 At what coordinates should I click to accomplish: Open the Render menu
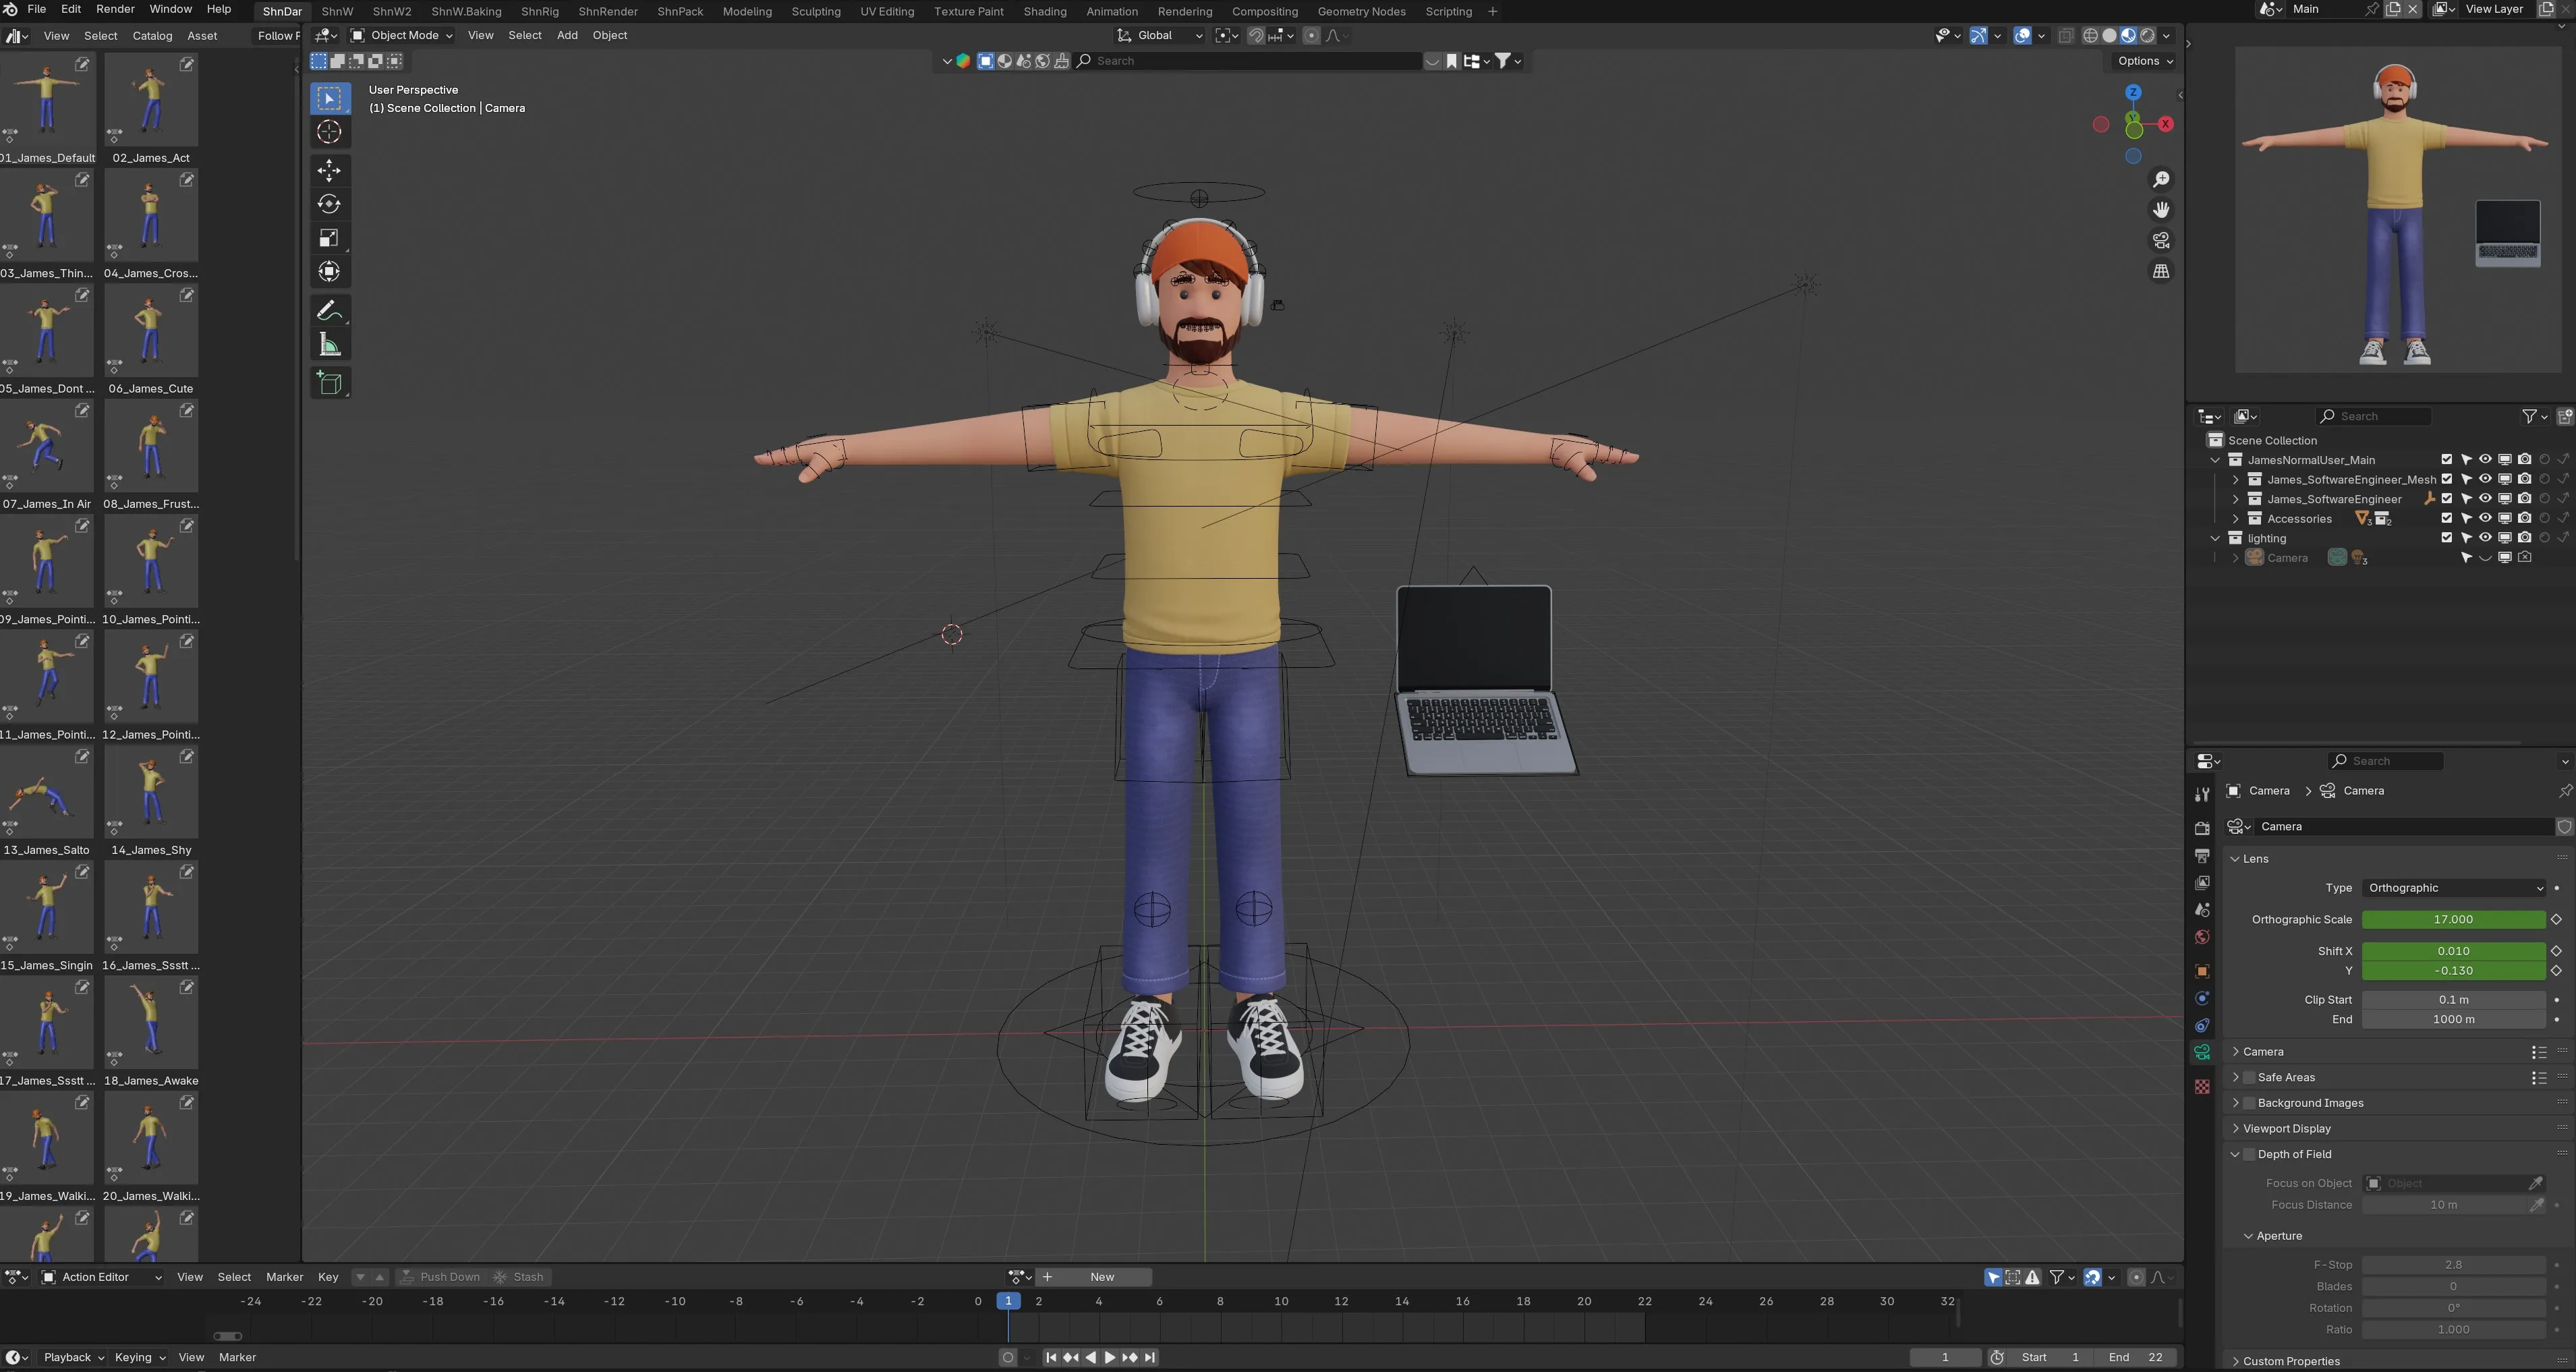(x=115, y=9)
